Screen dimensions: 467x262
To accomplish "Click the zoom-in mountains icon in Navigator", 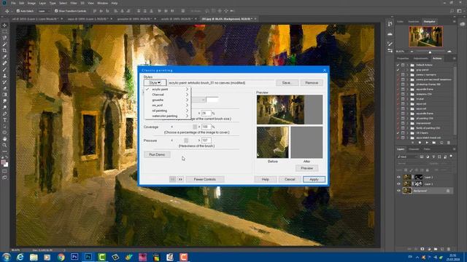I will coord(449,52).
